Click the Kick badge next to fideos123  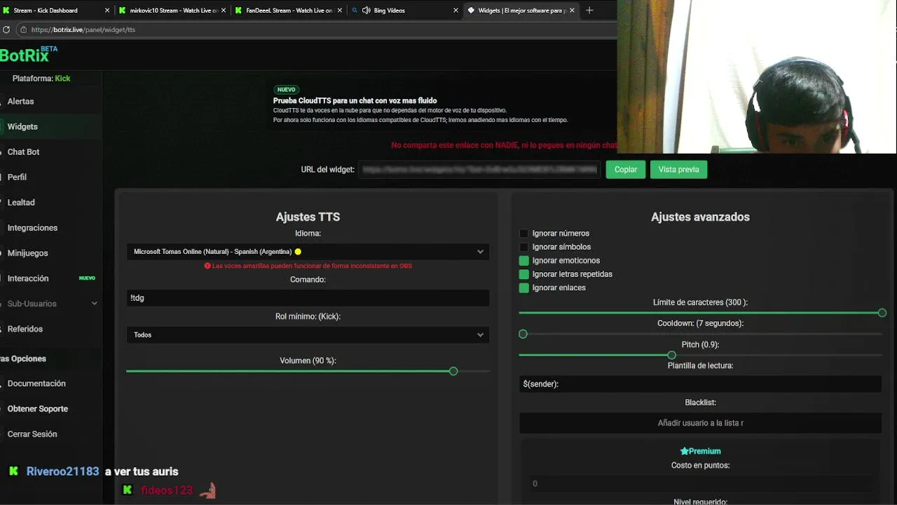[x=128, y=490]
